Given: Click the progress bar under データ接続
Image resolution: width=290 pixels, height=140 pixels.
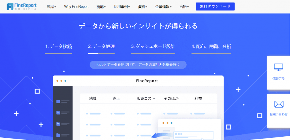Looking at the screenshot, I should coord(58,53).
